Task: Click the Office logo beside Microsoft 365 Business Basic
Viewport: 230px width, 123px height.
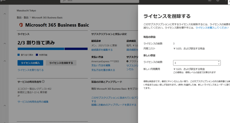Action: [21, 25]
